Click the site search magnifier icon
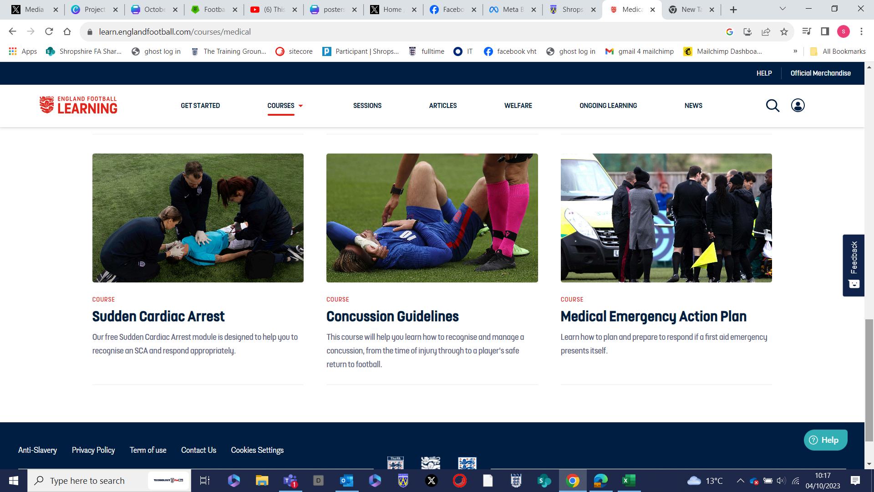 click(772, 106)
